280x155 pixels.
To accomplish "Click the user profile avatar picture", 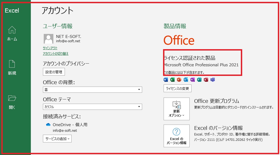I will [49, 39].
